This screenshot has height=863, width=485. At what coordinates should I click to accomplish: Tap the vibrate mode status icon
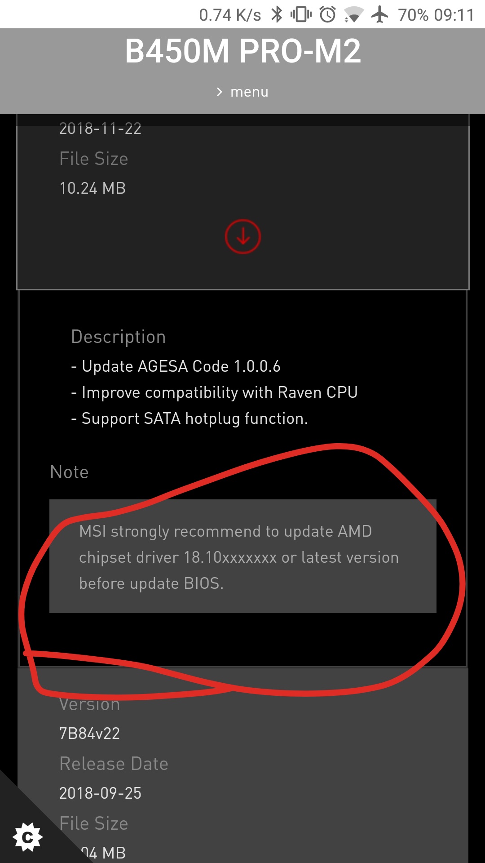click(301, 15)
